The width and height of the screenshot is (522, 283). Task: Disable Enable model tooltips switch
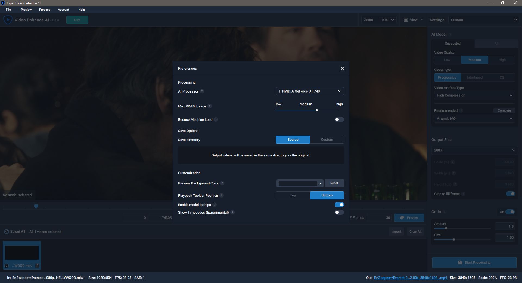(x=339, y=205)
